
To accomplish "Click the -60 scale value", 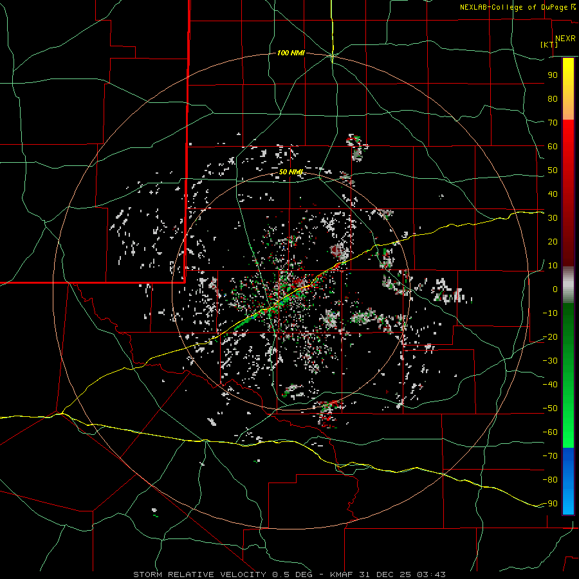I will pos(550,432).
